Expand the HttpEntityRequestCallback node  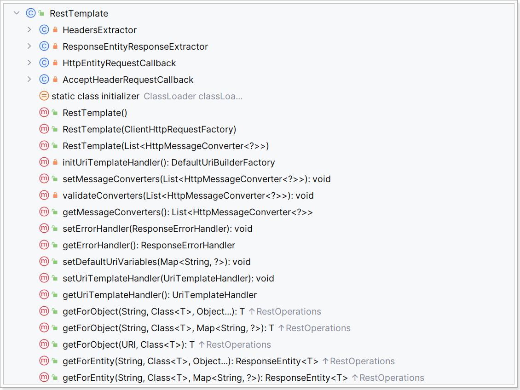[x=29, y=63]
